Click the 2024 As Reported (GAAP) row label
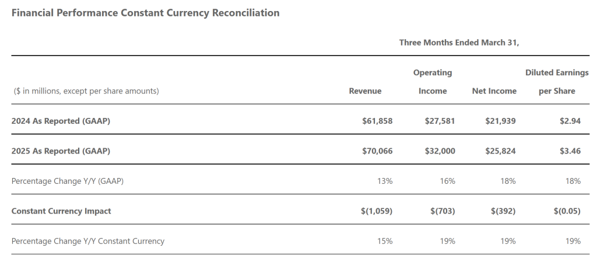This screenshot has height=265, width=597. coord(61,121)
